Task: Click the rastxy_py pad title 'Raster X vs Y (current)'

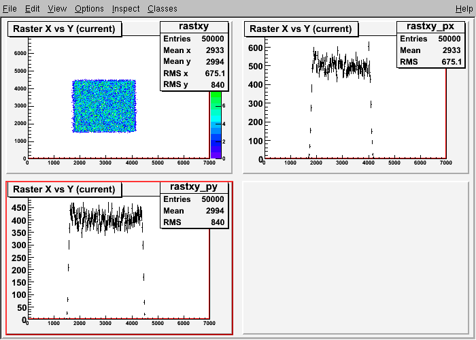Action: point(65,190)
